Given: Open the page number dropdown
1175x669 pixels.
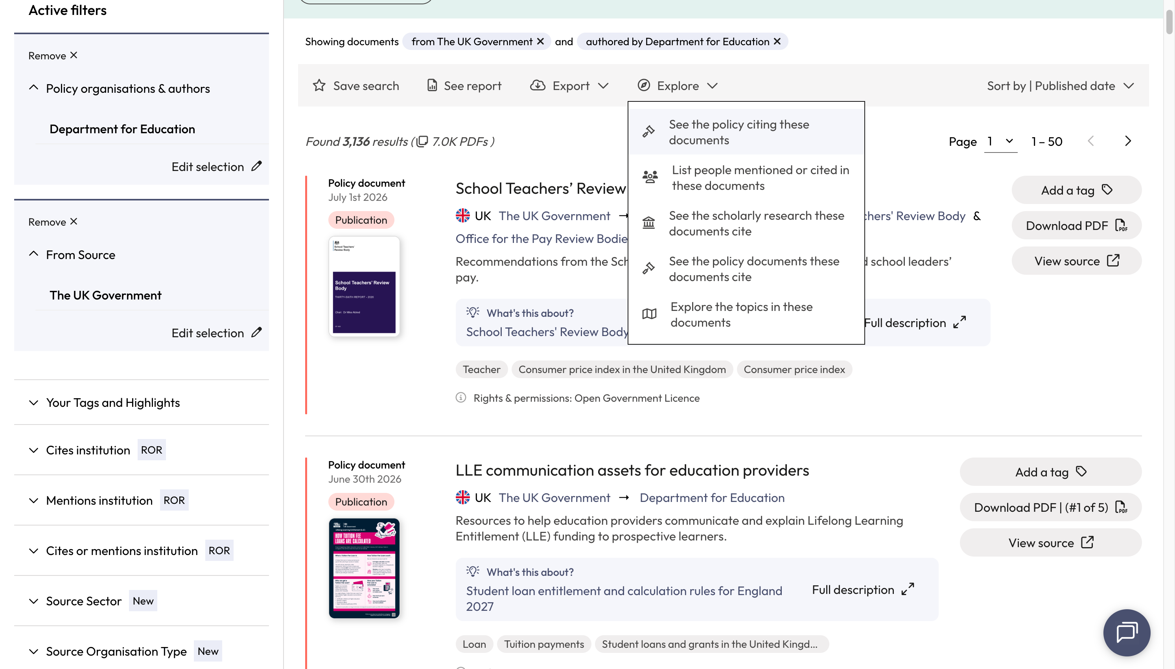Looking at the screenshot, I should [1001, 141].
